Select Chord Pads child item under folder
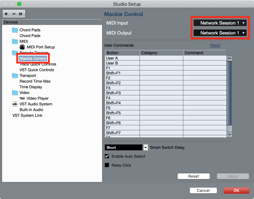254x199 pixels. pos(30,36)
